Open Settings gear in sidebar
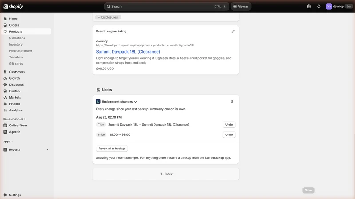This screenshot has width=355, height=199. pos(5,195)
